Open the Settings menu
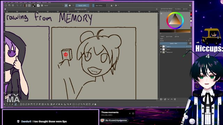223x125 pixels. [x=39, y=2]
